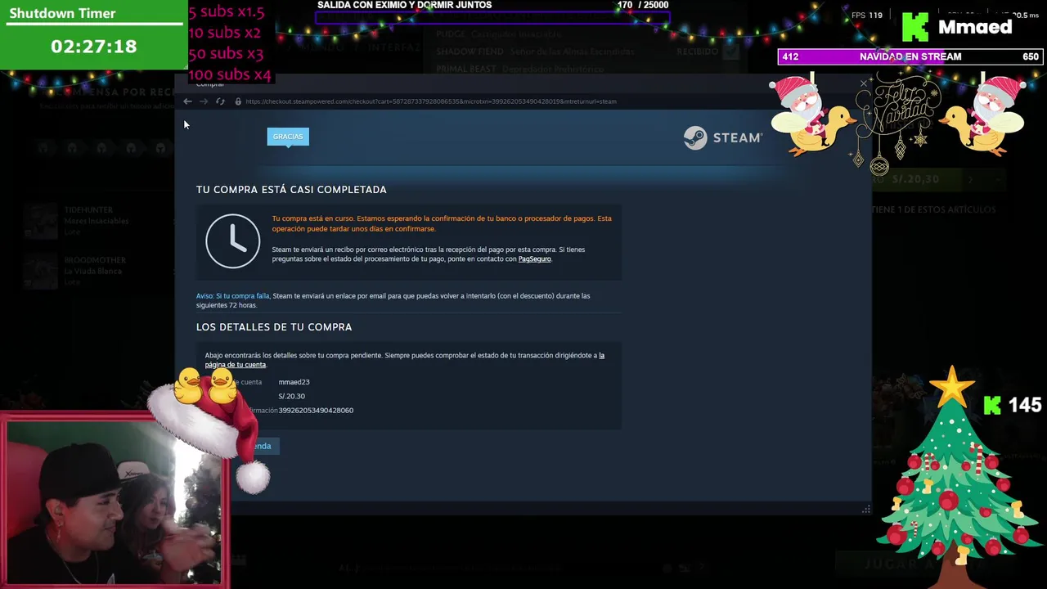Reload the Steam checkout page
The image size is (1047, 589).
[220, 101]
